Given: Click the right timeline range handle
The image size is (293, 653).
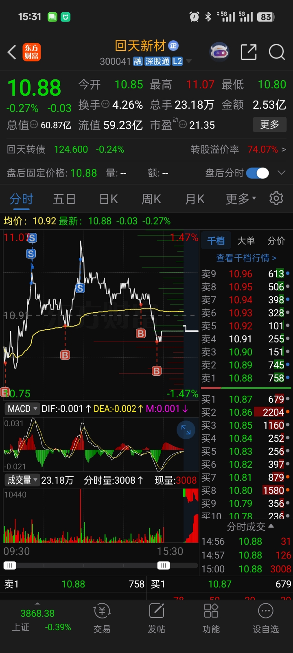Looking at the screenshot, I should point(164,565).
